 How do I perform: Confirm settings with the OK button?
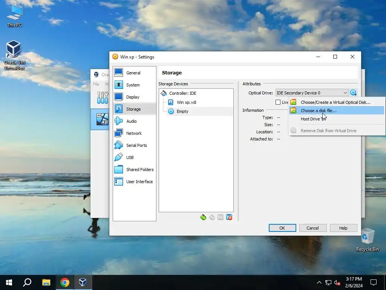click(x=282, y=228)
